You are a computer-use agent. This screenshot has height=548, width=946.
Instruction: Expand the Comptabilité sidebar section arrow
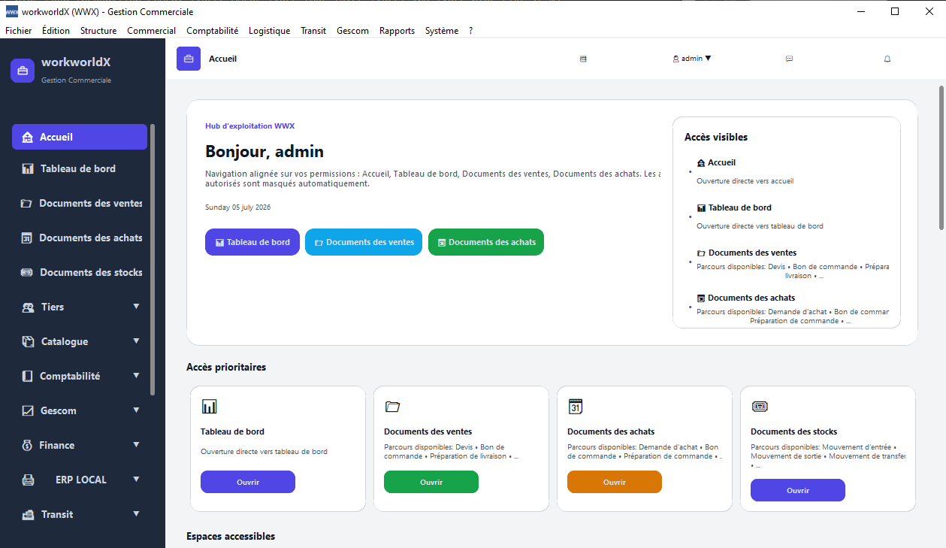pos(136,376)
